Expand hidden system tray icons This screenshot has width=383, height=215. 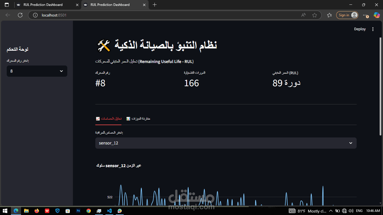(x=331, y=211)
